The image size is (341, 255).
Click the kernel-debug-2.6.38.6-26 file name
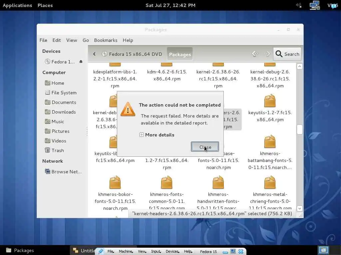(270, 79)
